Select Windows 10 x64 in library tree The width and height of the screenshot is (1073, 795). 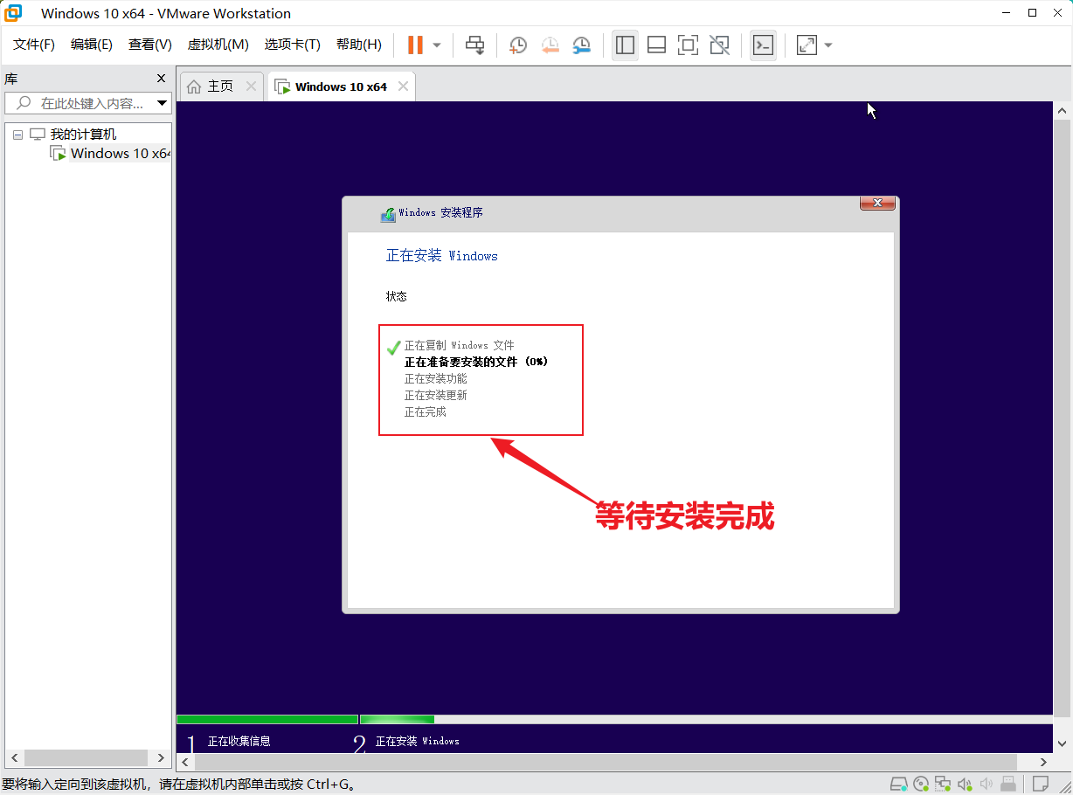click(x=121, y=154)
